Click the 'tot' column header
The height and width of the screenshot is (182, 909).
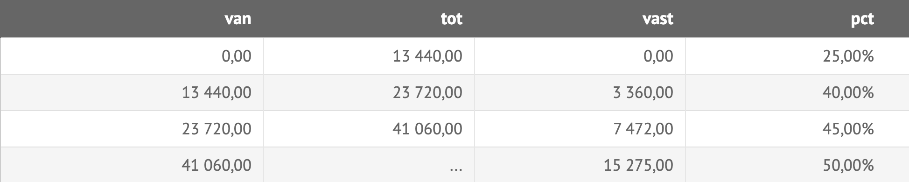pos(369,19)
